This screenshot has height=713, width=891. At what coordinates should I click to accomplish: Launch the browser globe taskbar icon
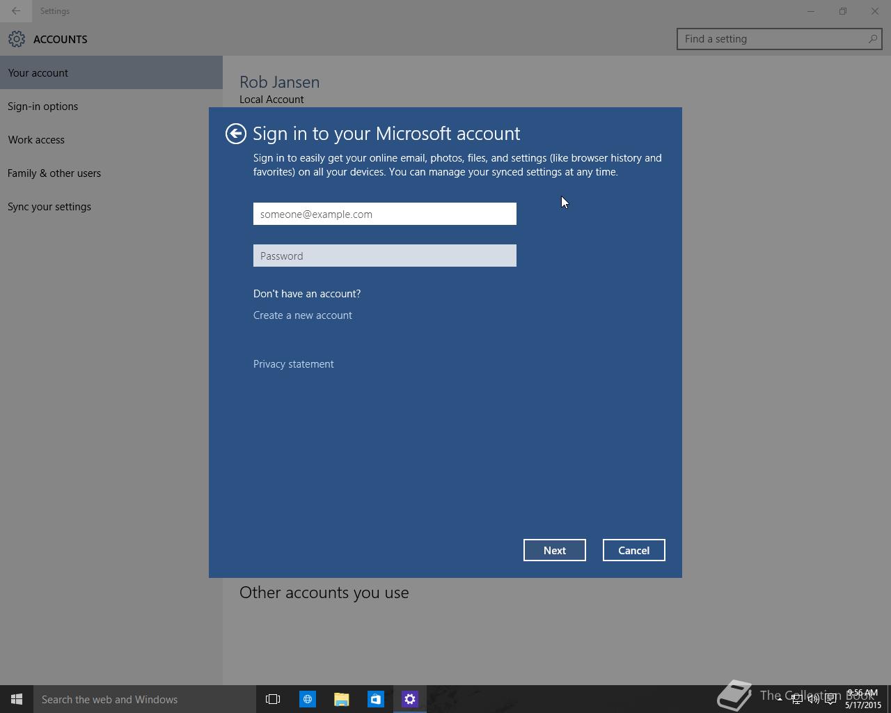point(307,699)
